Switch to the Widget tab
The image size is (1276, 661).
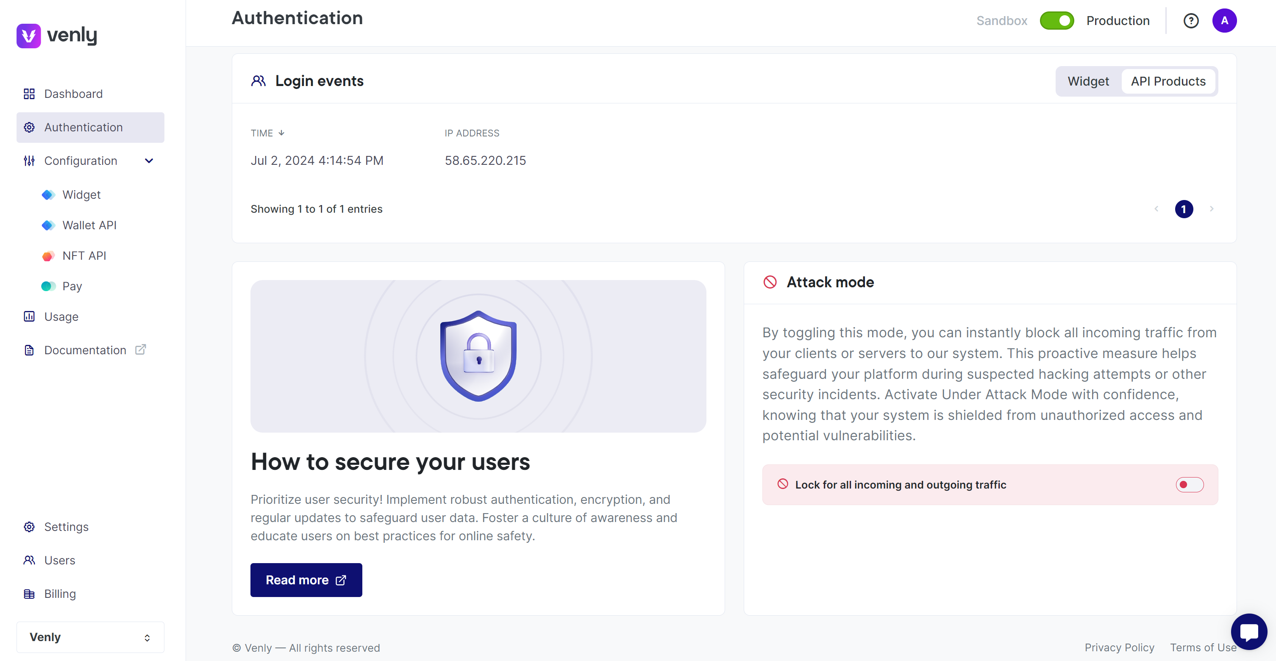point(1088,81)
